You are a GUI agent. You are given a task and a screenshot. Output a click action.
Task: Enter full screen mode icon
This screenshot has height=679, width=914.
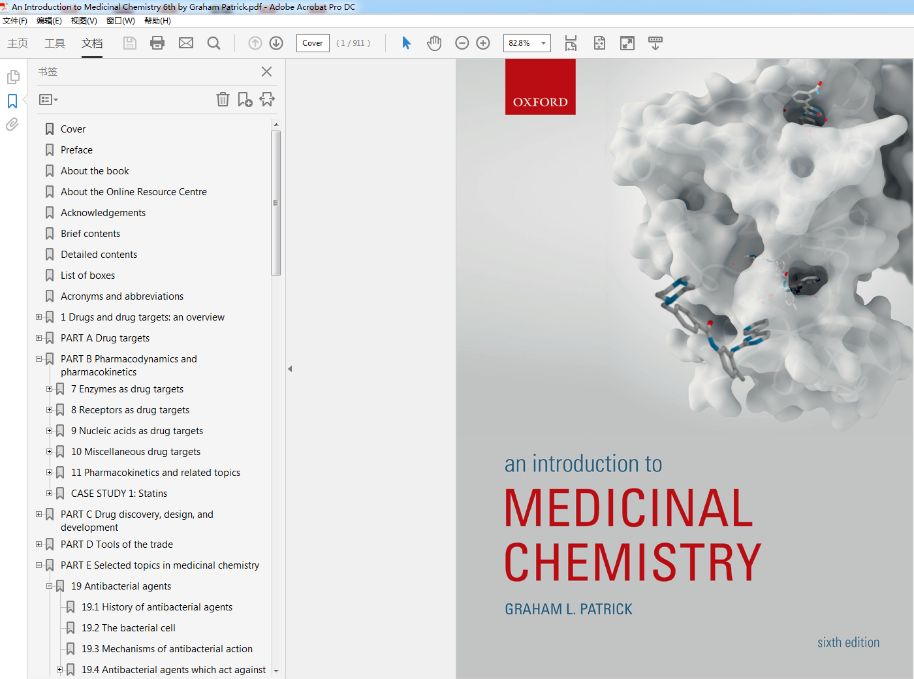627,43
